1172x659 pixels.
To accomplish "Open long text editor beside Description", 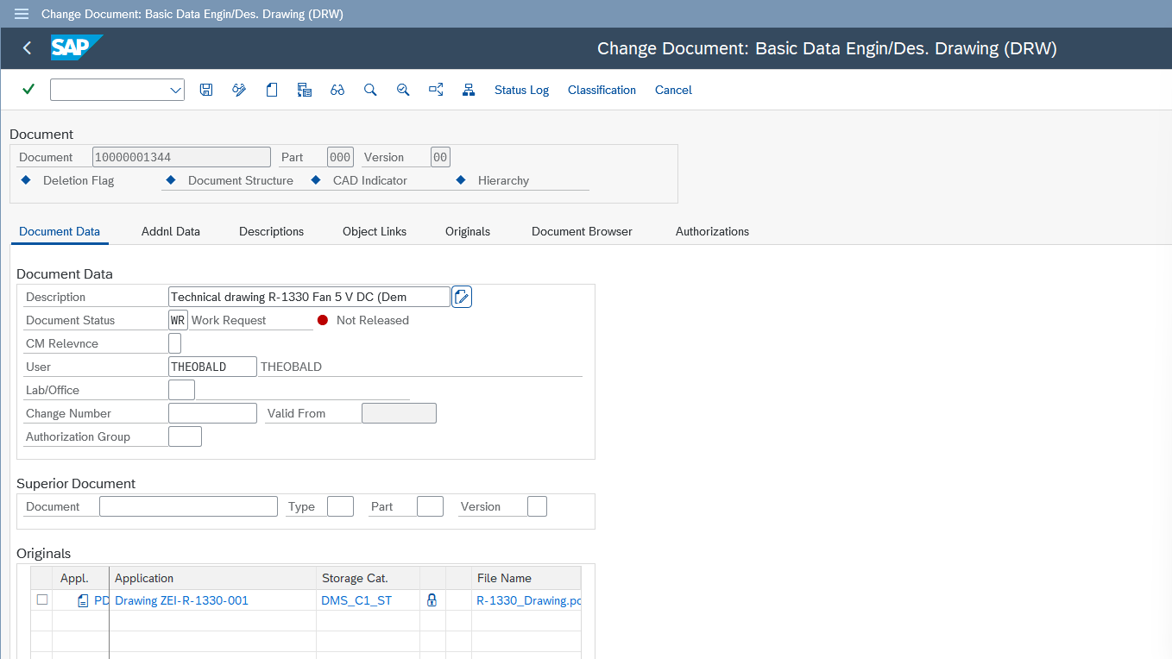I will click(x=462, y=297).
